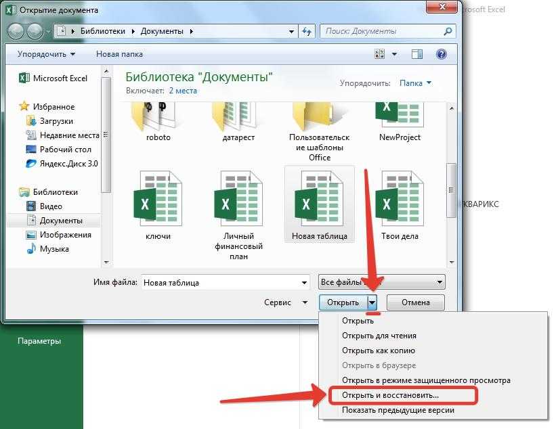Click Документы in the address path

(162, 31)
